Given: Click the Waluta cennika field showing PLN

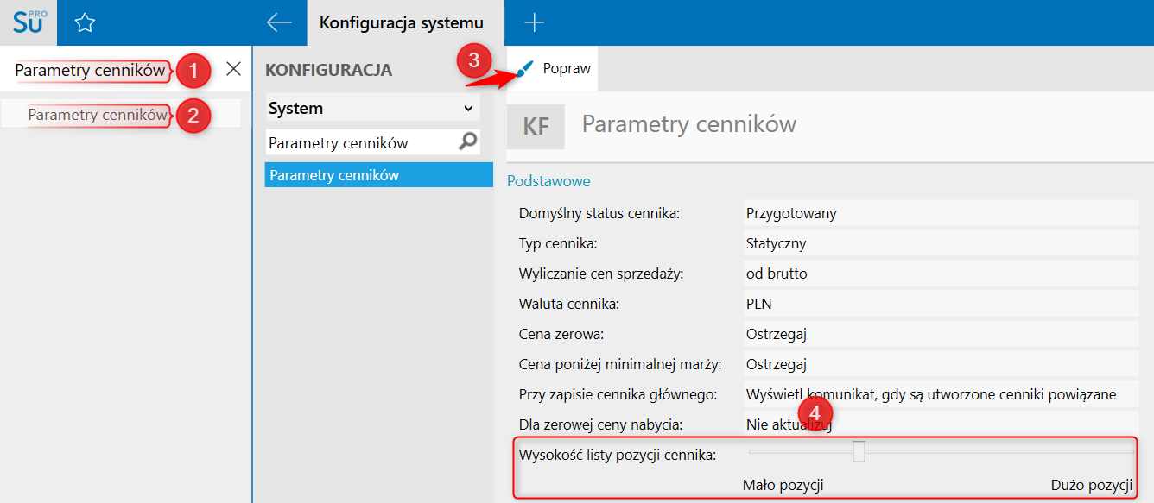Looking at the screenshot, I should pos(940,304).
